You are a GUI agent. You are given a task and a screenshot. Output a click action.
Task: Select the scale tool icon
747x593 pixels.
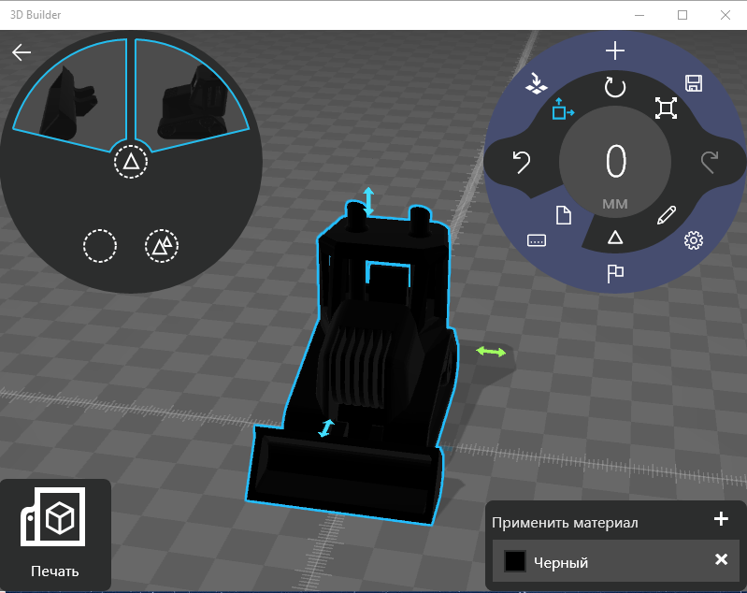click(666, 108)
